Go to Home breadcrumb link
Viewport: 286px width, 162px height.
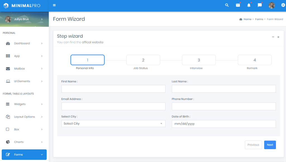coord(247,19)
